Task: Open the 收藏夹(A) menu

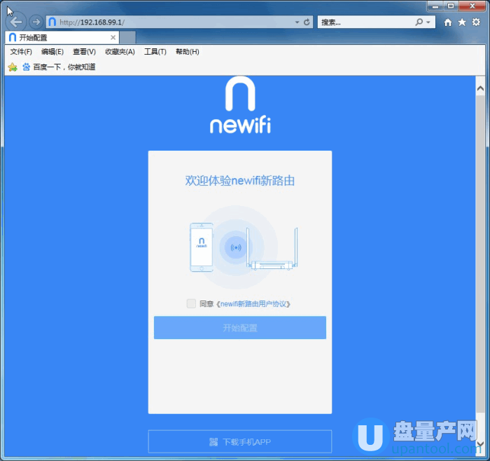Action: pyautogui.click(x=120, y=52)
